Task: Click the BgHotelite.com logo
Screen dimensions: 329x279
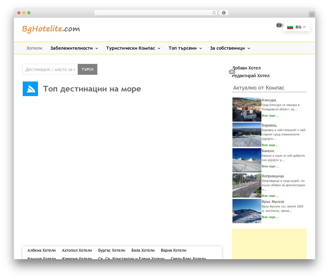Action: pos(51,29)
